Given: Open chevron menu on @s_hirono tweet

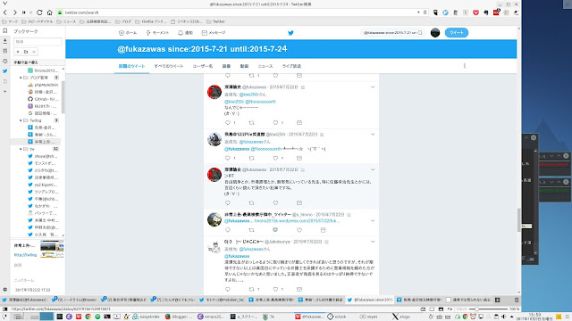Looking at the screenshot, I should pos(373,220).
